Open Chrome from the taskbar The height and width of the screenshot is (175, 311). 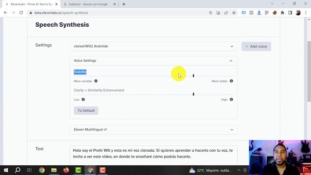click(42, 170)
